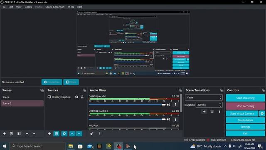266x150 pixels.
Task: Click the Windows search box
Action: click(x=37, y=146)
